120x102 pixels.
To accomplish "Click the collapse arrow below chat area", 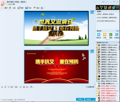I will tap(95, 84).
